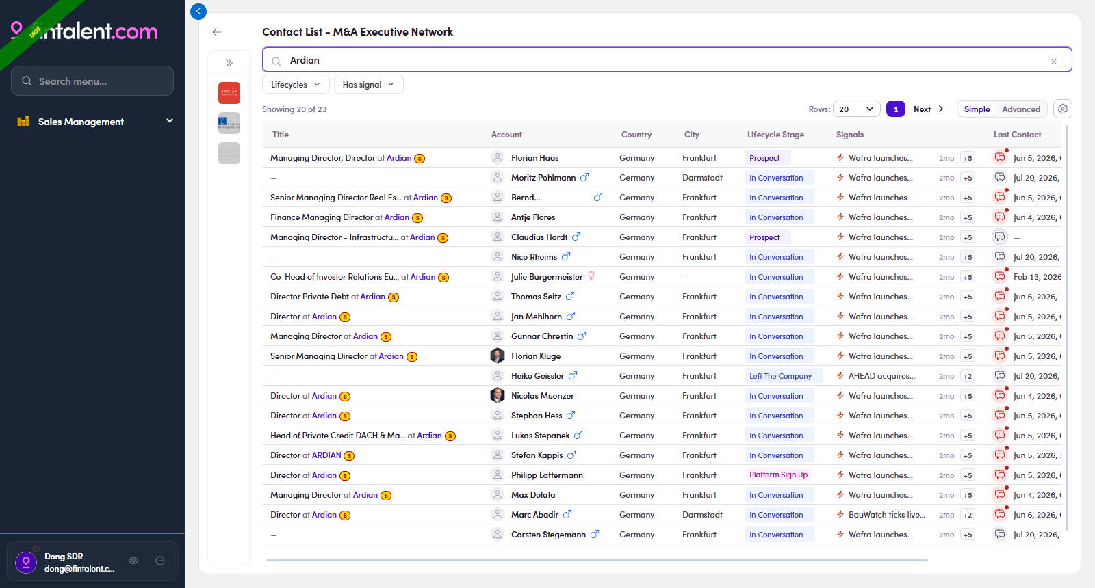This screenshot has width=1095, height=588.
Task: Click Platform Sign Up stage for Philipp Lattermann
Action: point(778,475)
